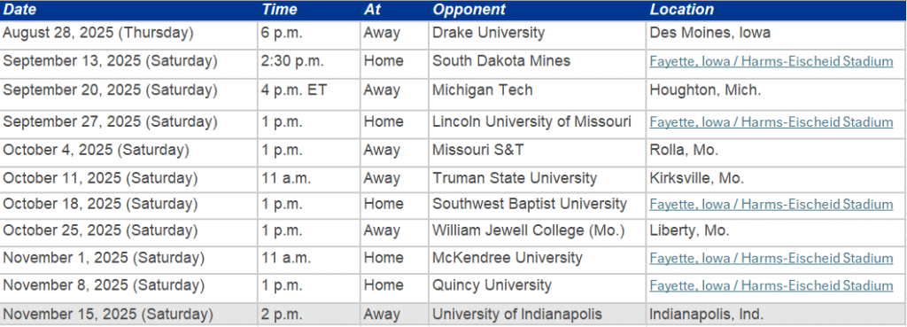
Task: Open the stadium link for Lincoln University game
Action: pyautogui.click(x=771, y=122)
